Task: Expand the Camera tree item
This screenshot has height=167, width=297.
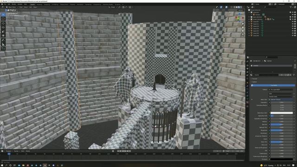Action: (252, 14)
